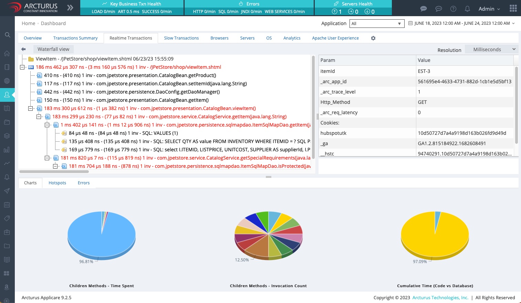This screenshot has height=303, width=521.
Task: Click the paper plane icon in the sidebar
Action: click(7, 191)
